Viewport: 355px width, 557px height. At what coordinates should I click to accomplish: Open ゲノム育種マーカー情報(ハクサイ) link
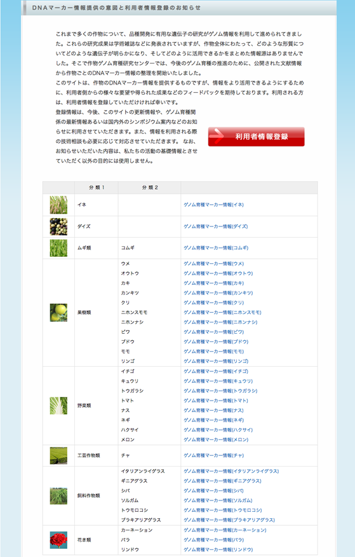pos(218,430)
